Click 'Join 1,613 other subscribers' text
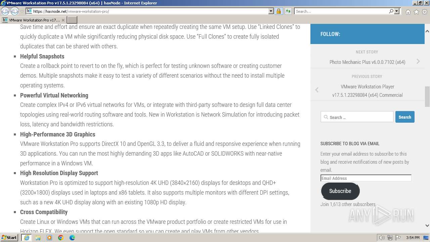The width and height of the screenshot is (430, 242). [348, 204]
